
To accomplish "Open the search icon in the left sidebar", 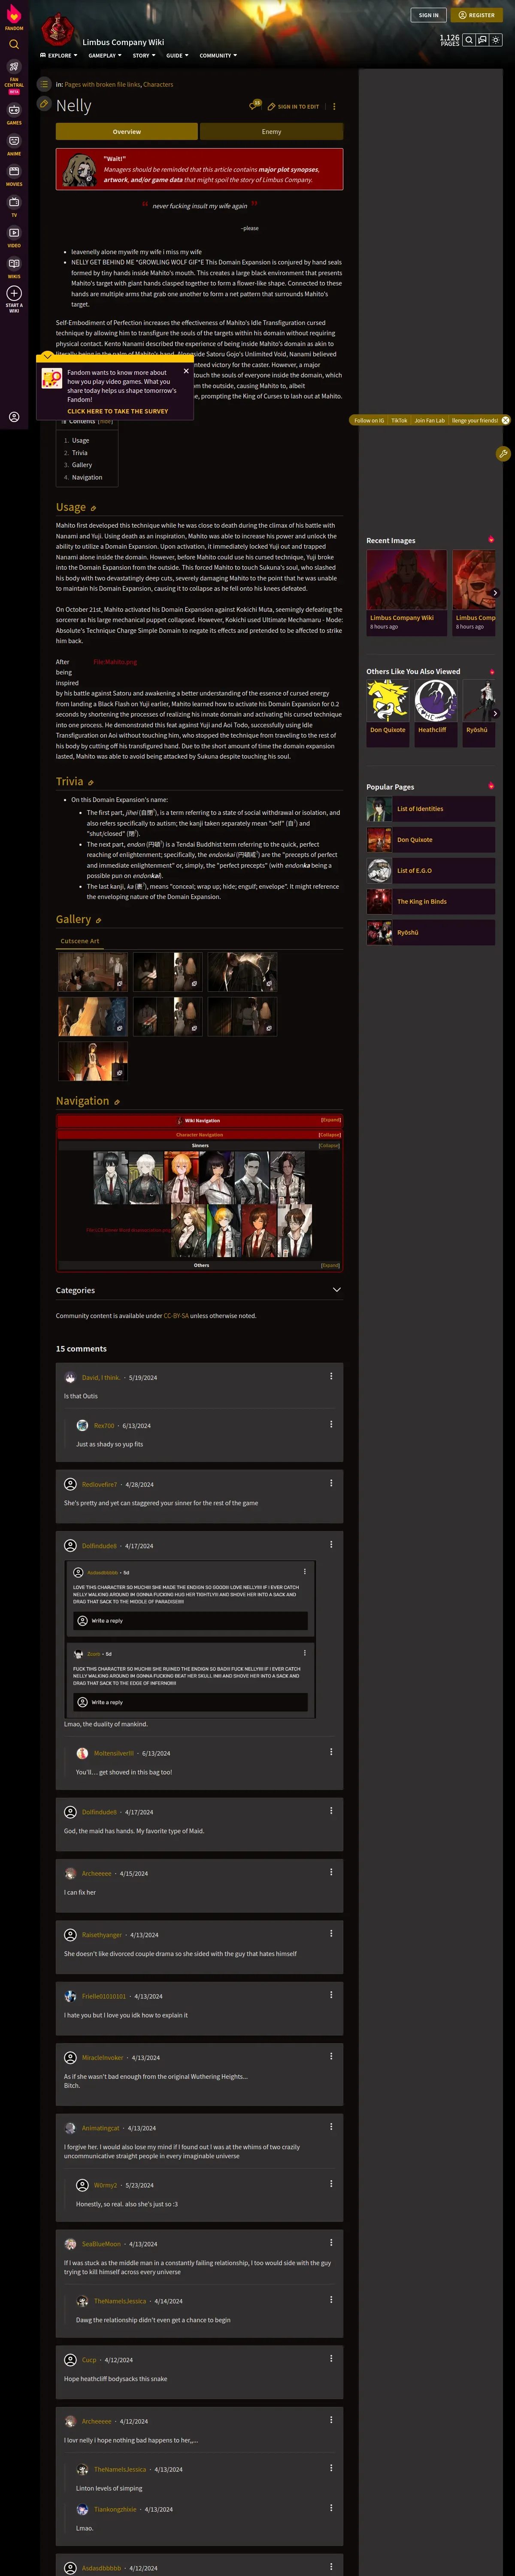I will (x=14, y=44).
